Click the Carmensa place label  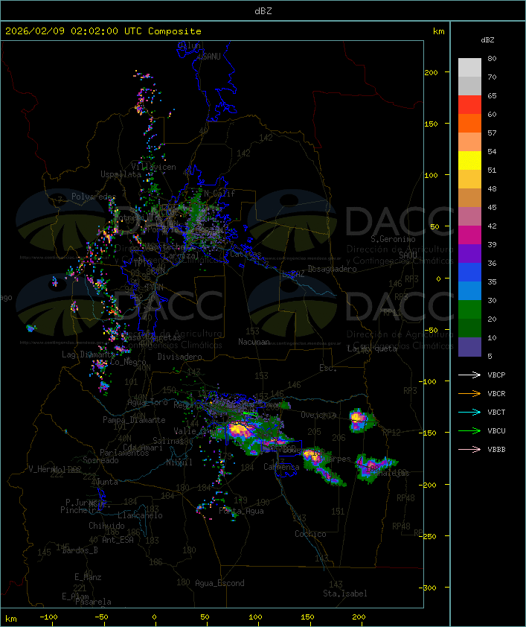click(x=281, y=467)
